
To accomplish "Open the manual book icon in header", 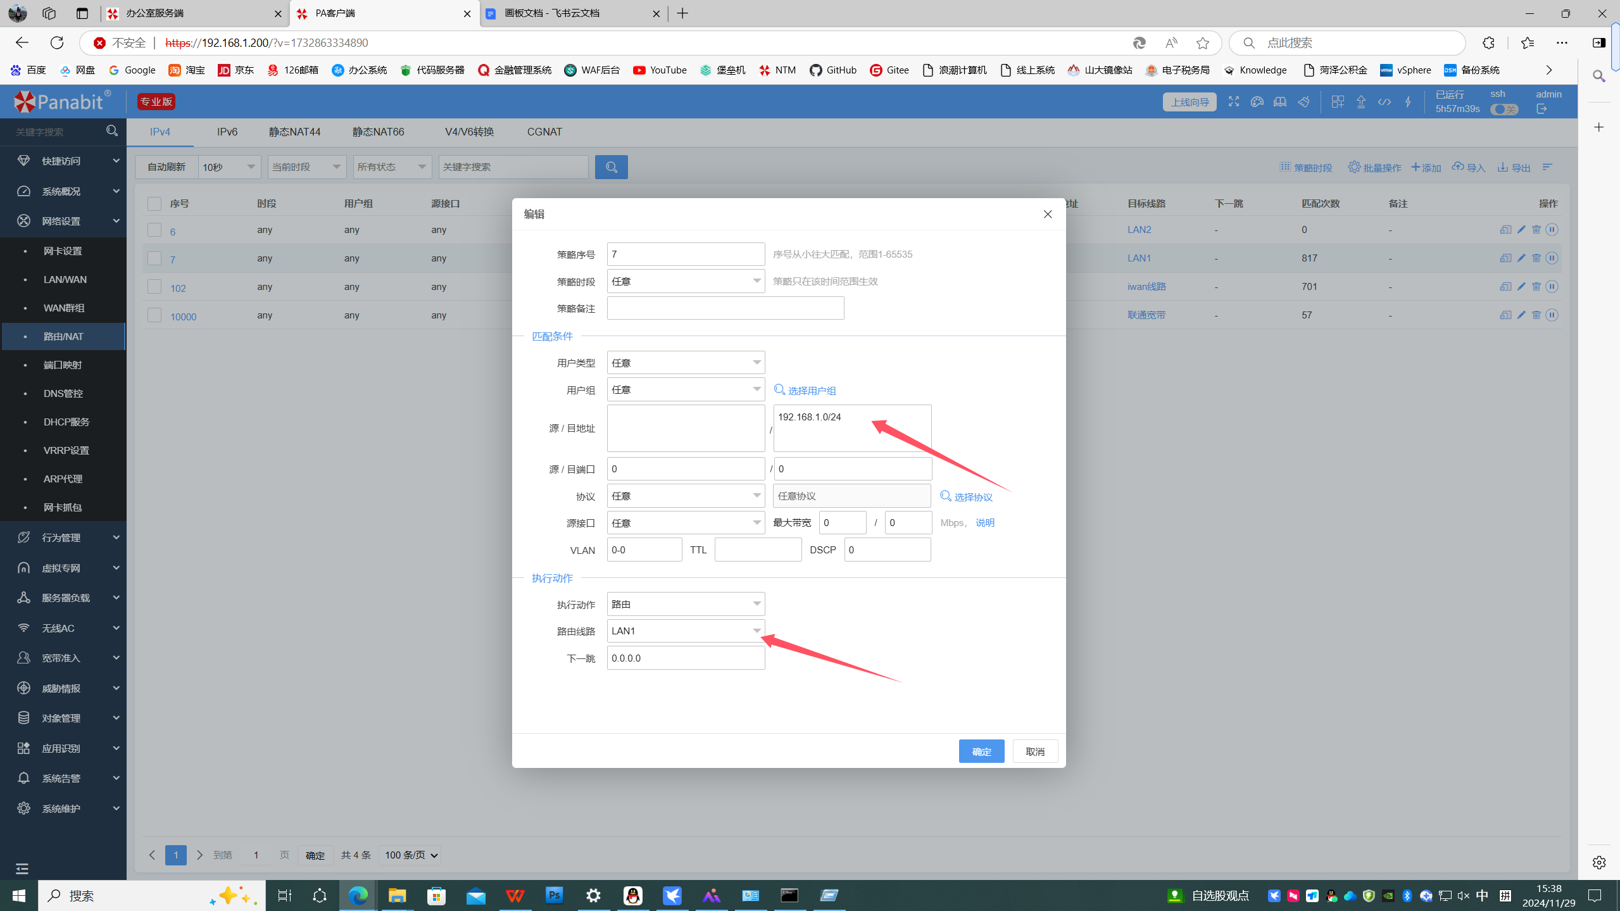I will pyautogui.click(x=1280, y=101).
